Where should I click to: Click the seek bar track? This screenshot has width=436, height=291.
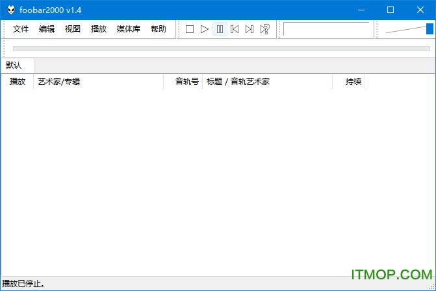pos(222,49)
